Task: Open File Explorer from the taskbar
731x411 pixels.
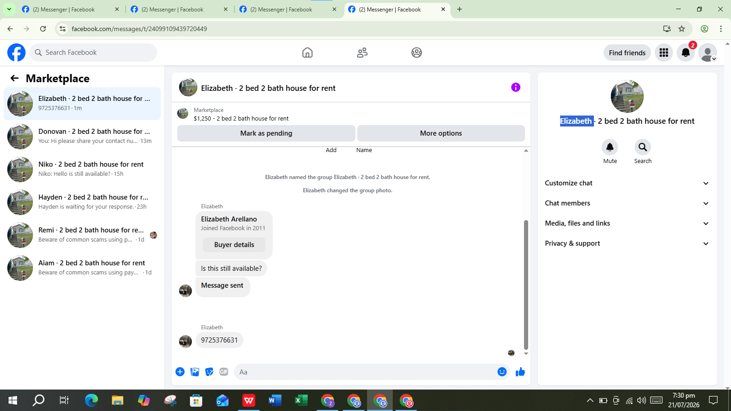Action: (117, 400)
